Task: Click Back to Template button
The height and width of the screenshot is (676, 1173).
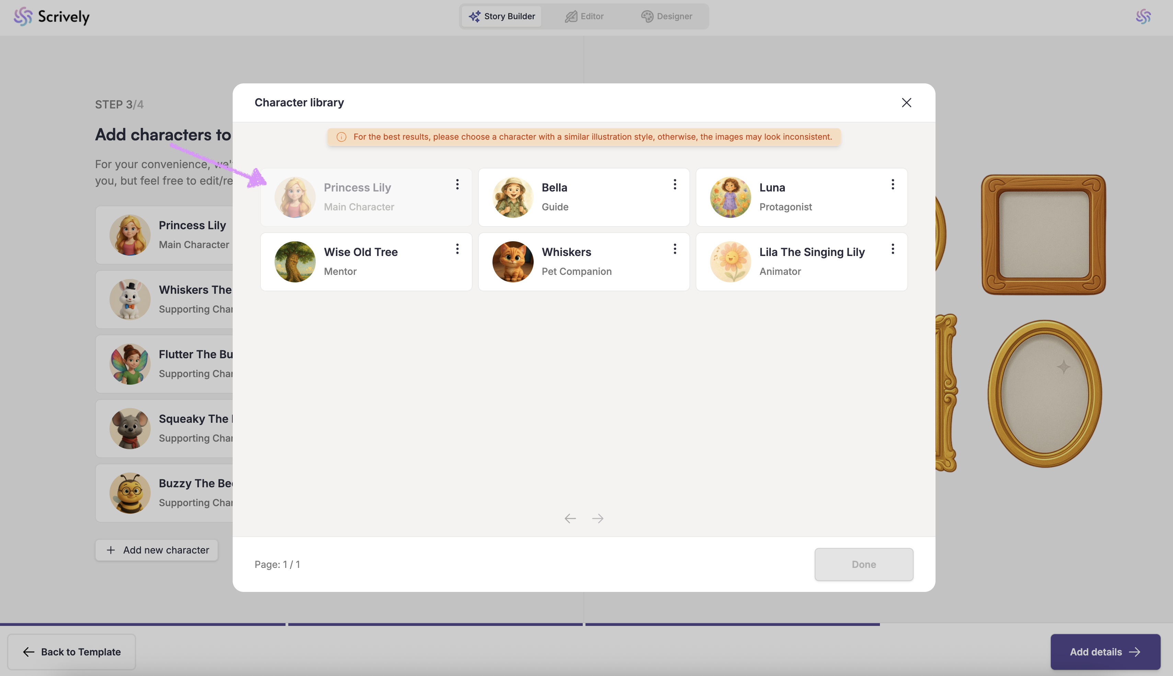Action: pyautogui.click(x=71, y=651)
